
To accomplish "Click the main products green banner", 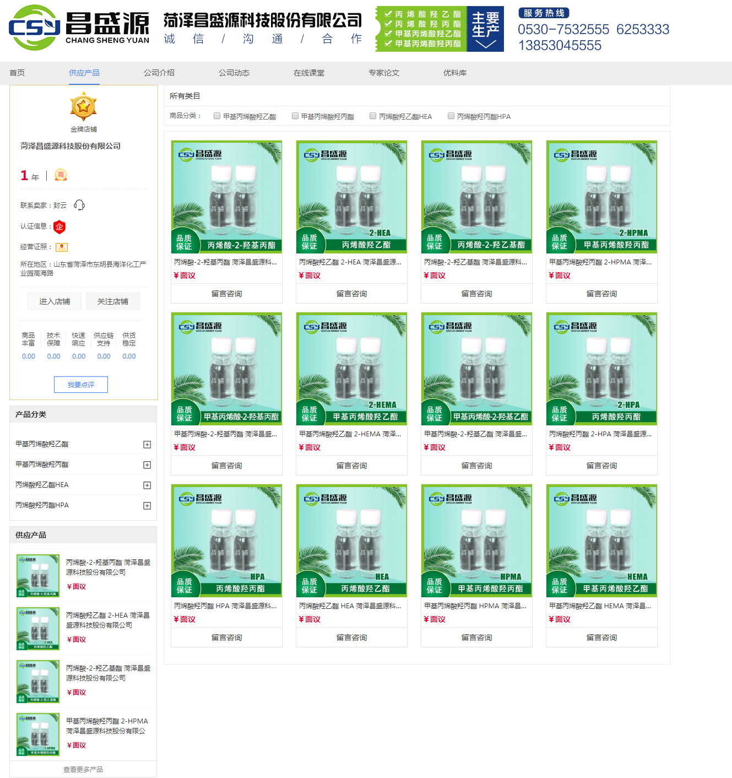I will pos(440,29).
